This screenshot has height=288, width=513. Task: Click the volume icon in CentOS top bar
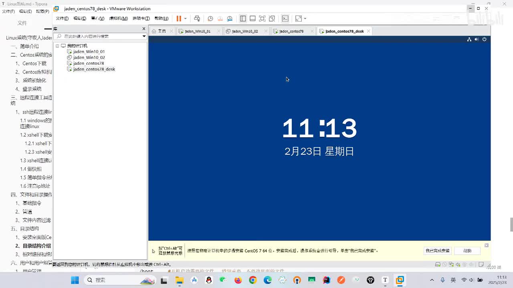[477, 39]
